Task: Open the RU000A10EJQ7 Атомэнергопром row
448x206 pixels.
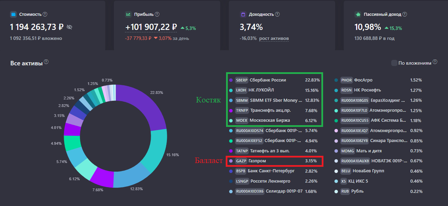Action: [x=378, y=131]
